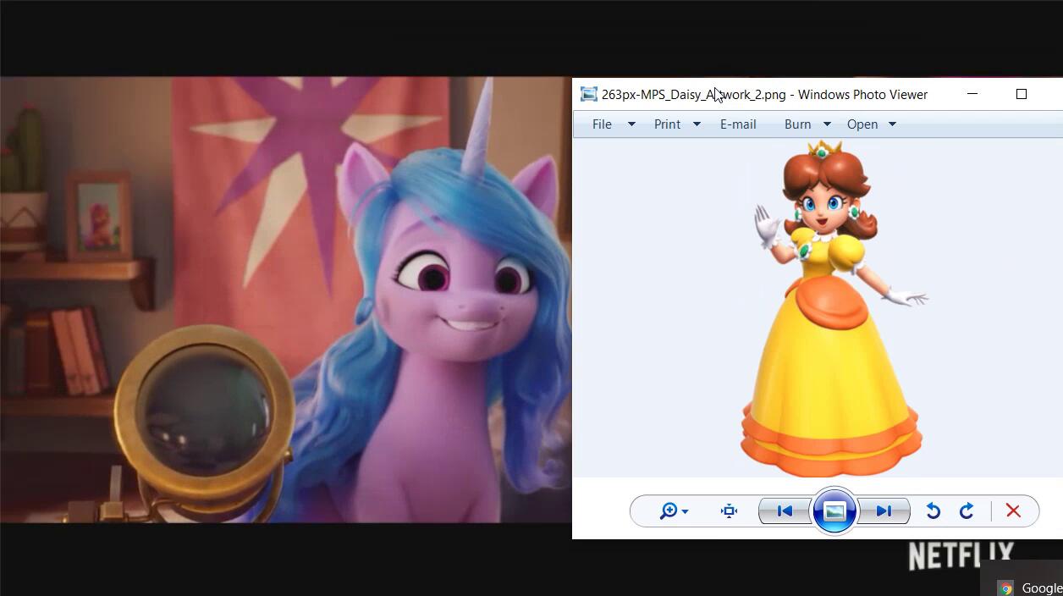The width and height of the screenshot is (1063, 596).
Task: Rotate the image counterclockwise
Action: (933, 511)
